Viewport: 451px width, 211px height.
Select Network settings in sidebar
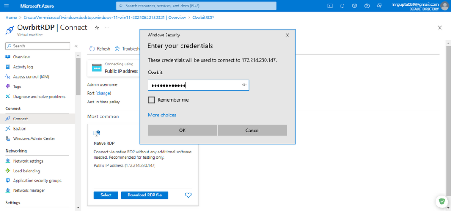[28, 161]
